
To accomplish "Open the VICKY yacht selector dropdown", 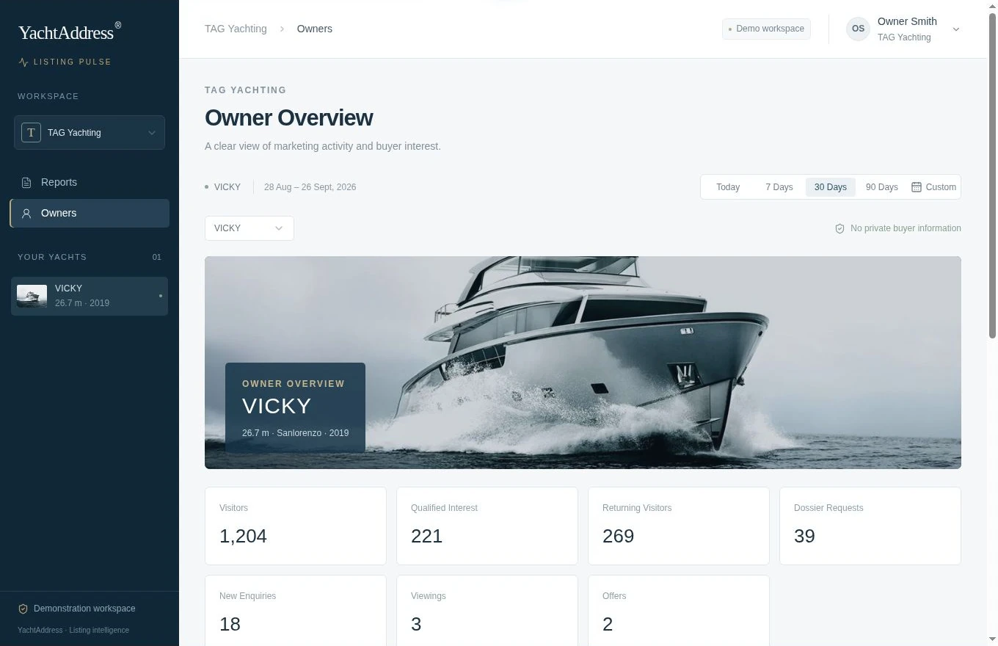I will [x=249, y=228].
